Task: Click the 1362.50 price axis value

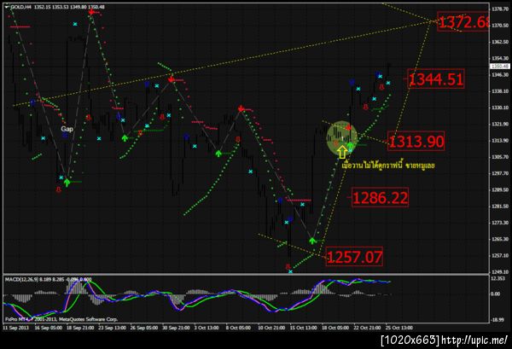Action: click(500, 42)
